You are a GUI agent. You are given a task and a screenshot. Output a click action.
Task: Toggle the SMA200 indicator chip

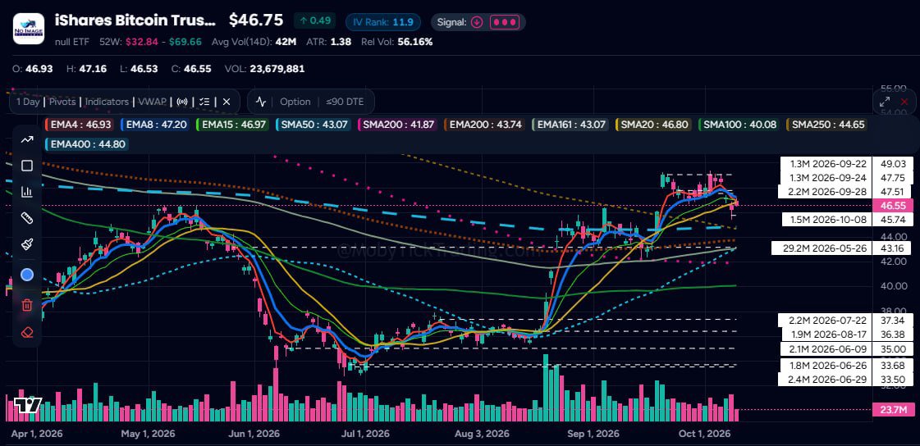coord(398,125)
